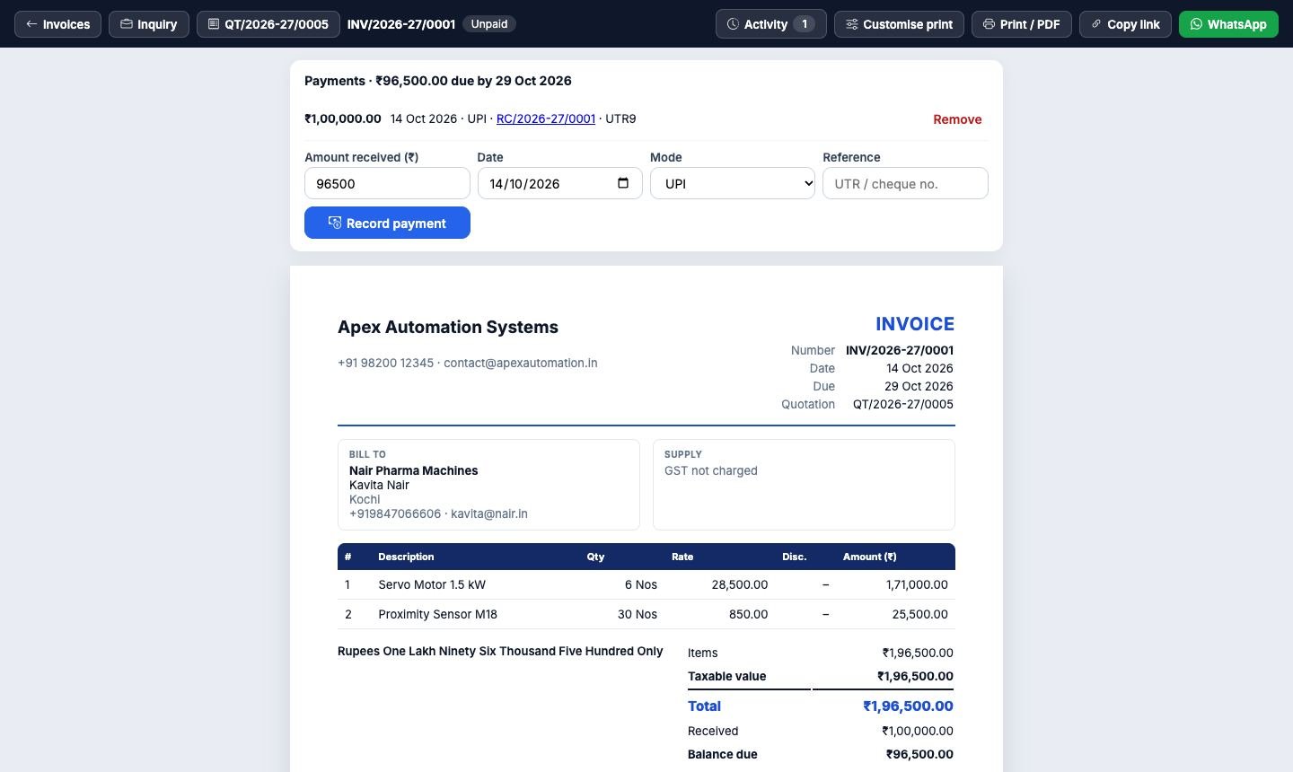Go to QT/2026-27/0005 quotation
The image size is (1293, 772).
268,24
